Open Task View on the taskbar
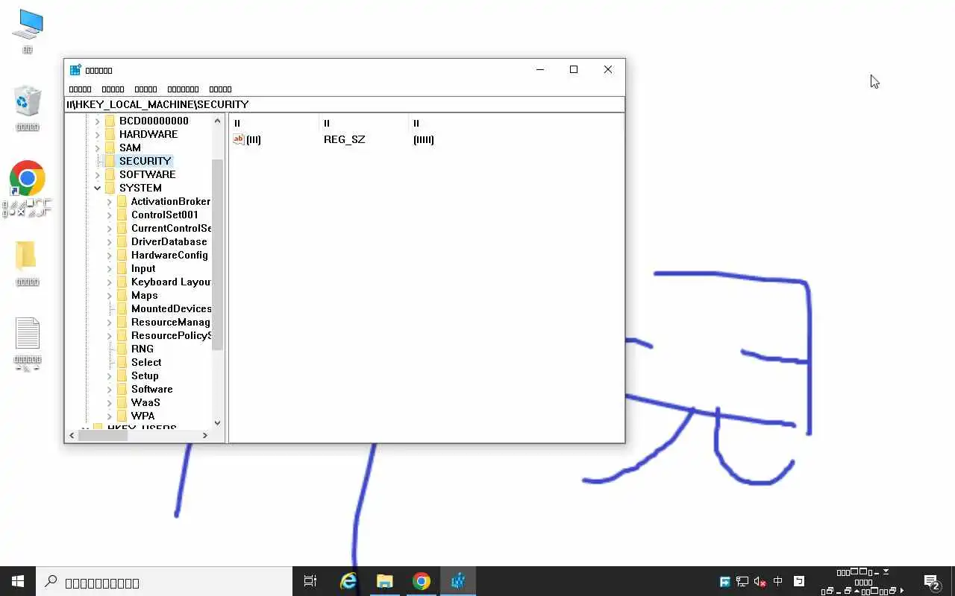This screenshot has height=596, width=955. (x=310, y=581)
